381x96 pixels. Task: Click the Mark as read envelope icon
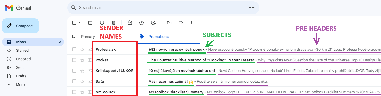[x=130, y=23]
